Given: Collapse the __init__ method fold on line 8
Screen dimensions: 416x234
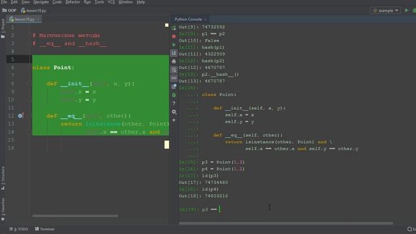Looking at the screenshot, I should tap(29, 84).
